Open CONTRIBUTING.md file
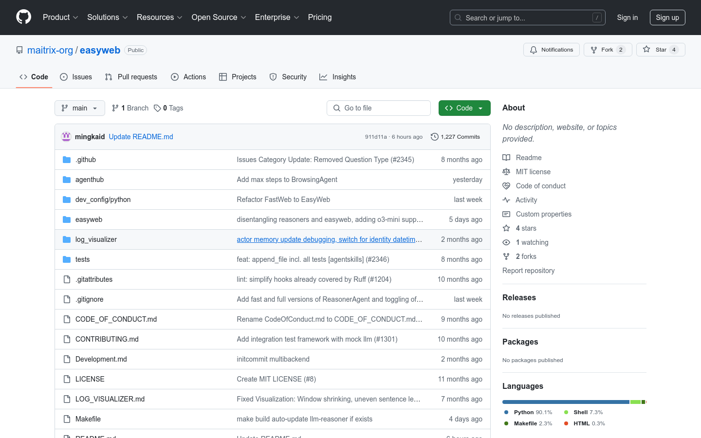Image resolution: width=701 pixels, height=438 pixels. pyautogui.click(x=107, y=339)
